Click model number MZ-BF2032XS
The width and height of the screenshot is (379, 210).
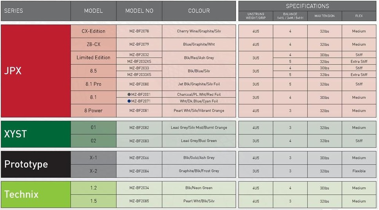(139, 62)
